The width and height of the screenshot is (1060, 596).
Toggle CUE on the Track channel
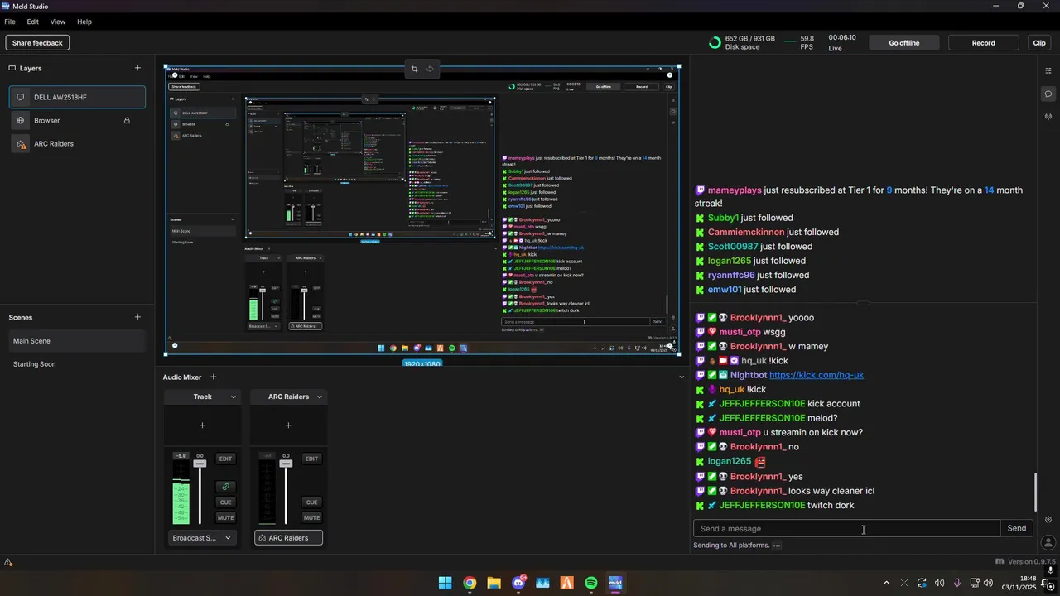pyautogui.click(x=225, y=502)
